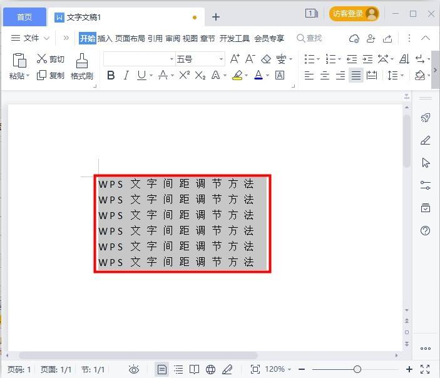Switch to the 页面布局 tab
Screen dimensions: 440x378
point(130,38)
